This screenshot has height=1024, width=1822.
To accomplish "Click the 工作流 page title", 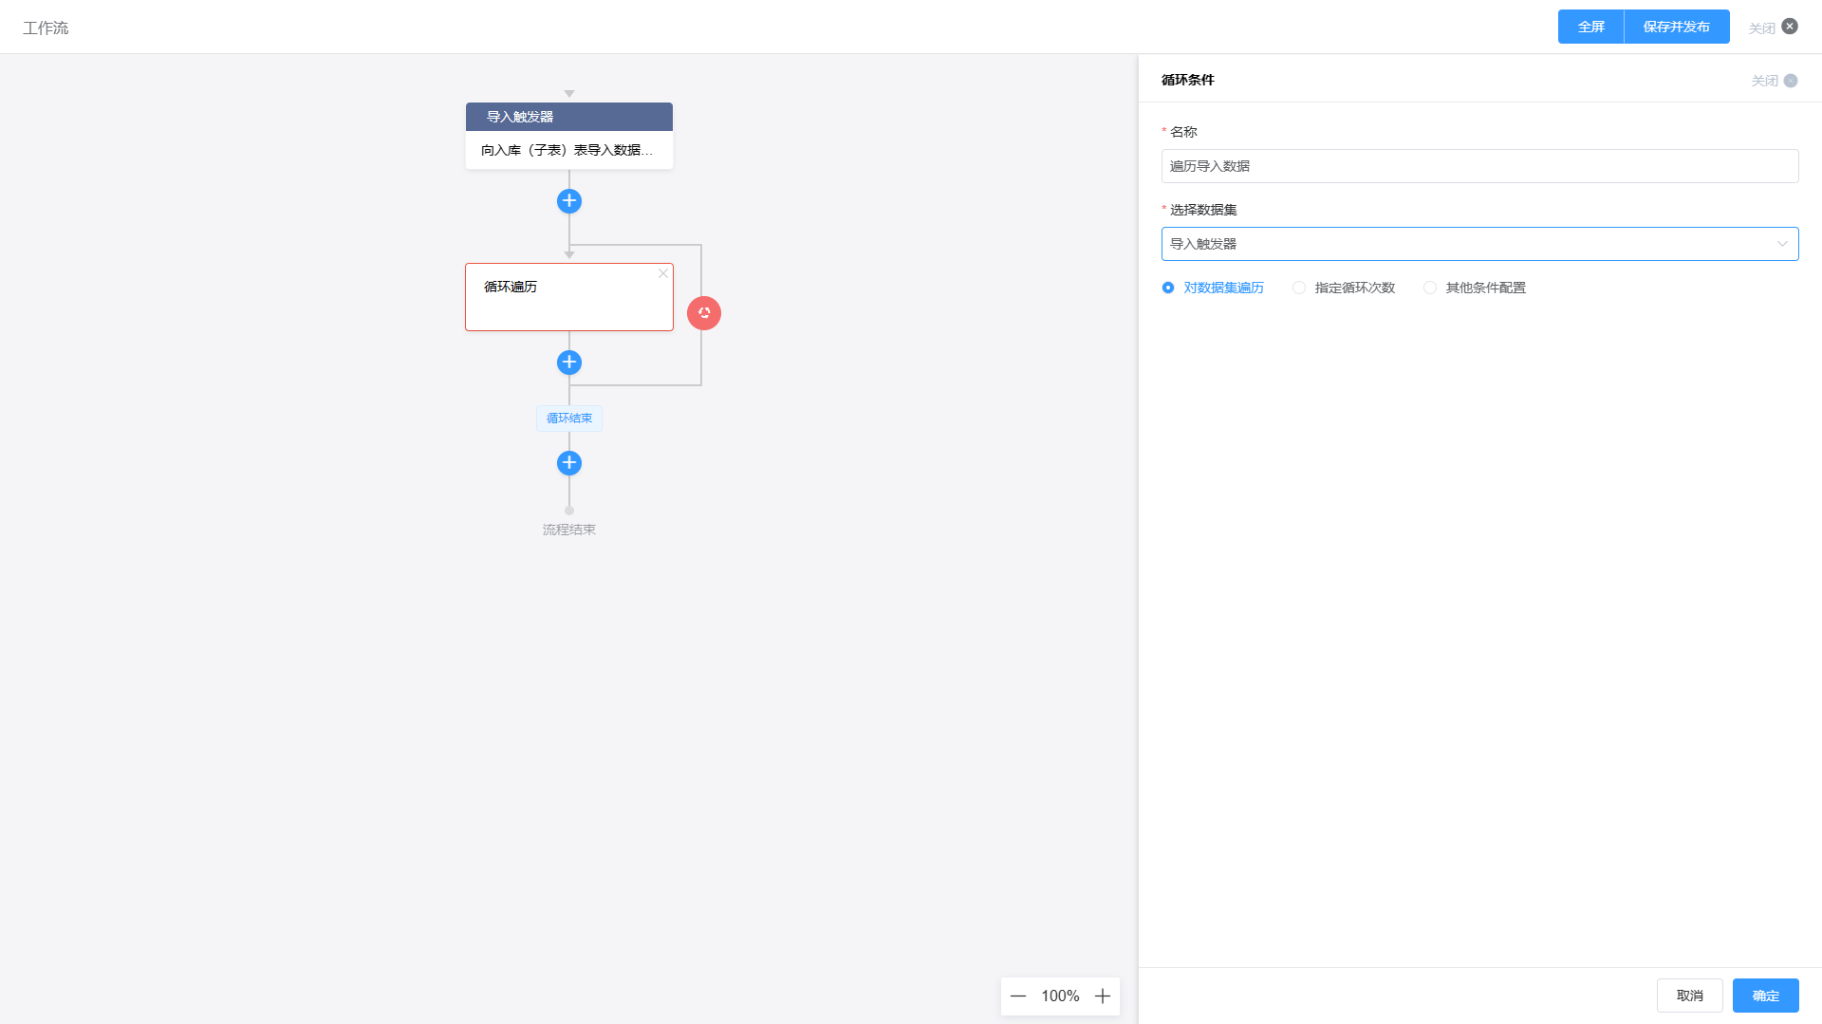I will tap(46, 28).
